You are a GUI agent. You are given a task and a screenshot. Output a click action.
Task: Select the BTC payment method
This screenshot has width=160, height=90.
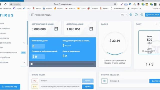click(35, 87)
